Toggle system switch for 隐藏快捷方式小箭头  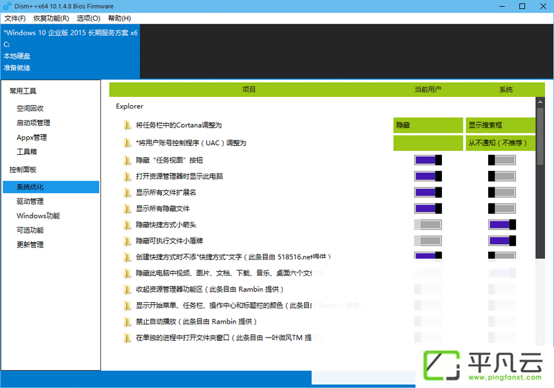point(501,225)
